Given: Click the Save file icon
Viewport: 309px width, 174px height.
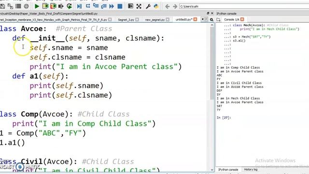Looking at the screenshot, I should point(2,6).
